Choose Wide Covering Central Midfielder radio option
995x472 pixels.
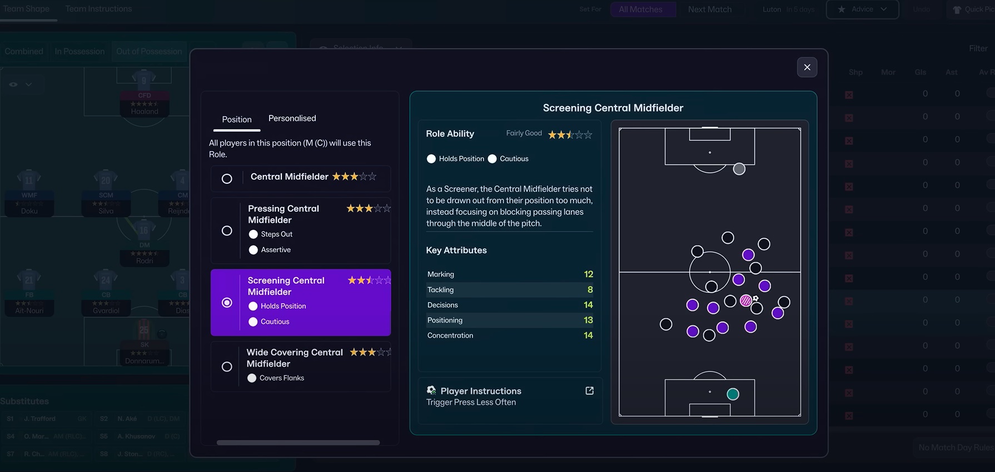pyautogui.click(x=227, y=366)
